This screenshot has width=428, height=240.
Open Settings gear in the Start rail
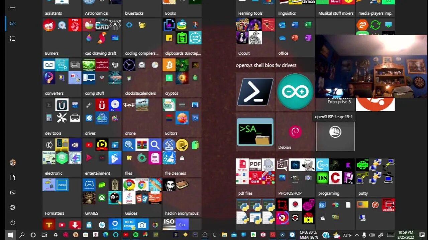pos(13,208)
